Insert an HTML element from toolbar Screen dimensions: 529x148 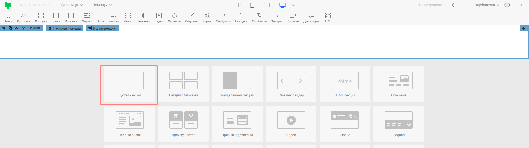click(328, 17)
